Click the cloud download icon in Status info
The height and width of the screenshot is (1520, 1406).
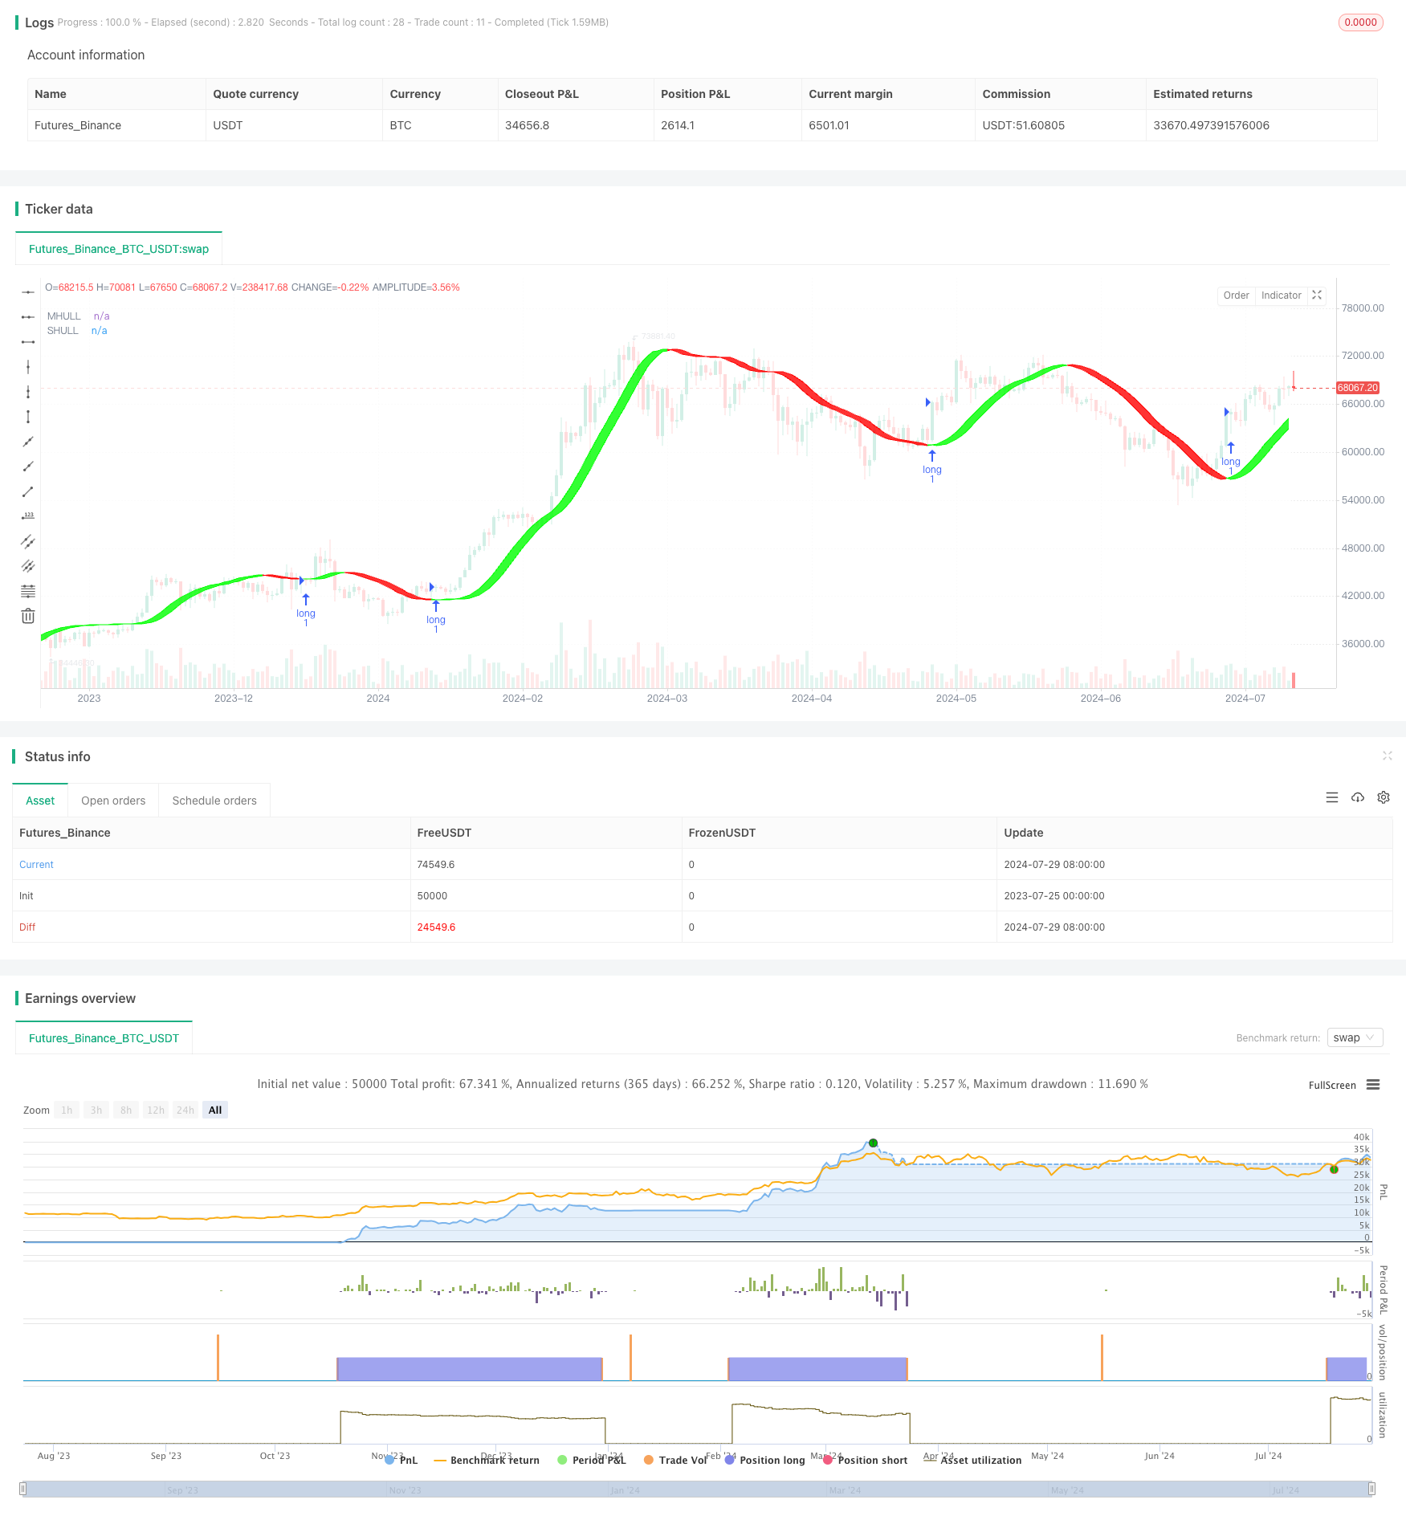(x=1358, y=797)
